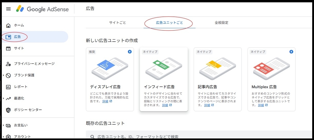Open the 詳細 link for Multiplex 広告
The image size is (314, 140).
coord(261,105)
